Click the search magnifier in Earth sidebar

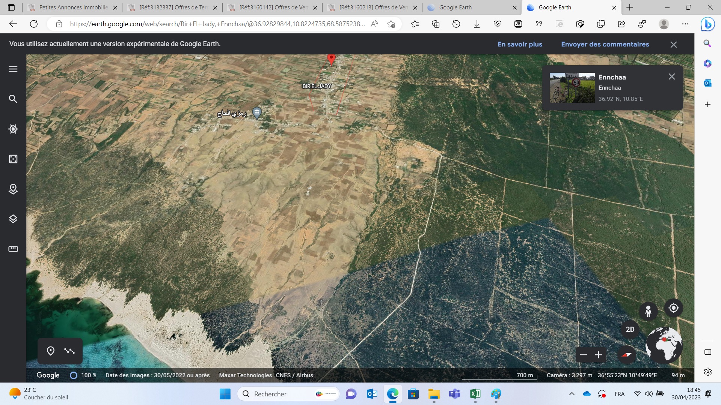[x=13, y=99]
